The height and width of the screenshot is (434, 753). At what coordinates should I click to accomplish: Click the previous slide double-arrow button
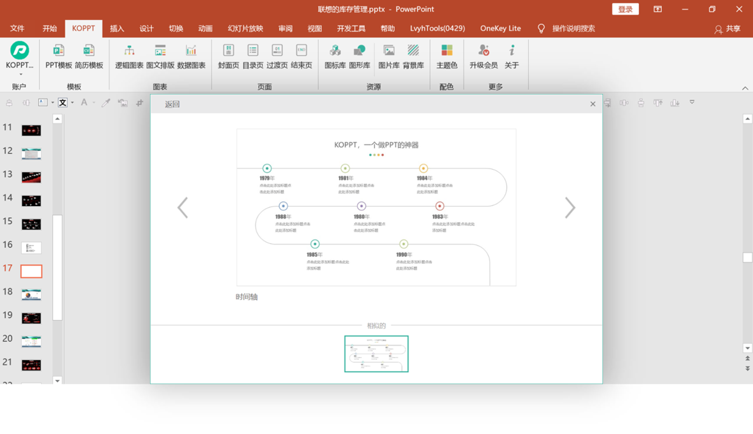(748, 359)
